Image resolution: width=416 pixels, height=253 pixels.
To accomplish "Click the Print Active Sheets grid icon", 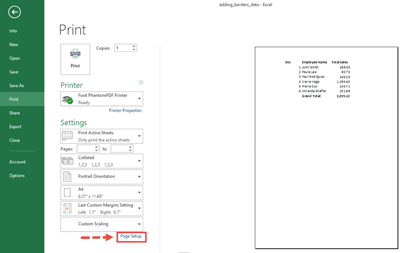I will pyautogui.click(x=68, y=136).
